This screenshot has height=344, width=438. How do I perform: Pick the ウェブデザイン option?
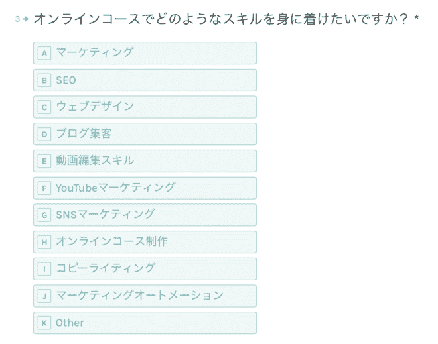click(x=145, y=107)
